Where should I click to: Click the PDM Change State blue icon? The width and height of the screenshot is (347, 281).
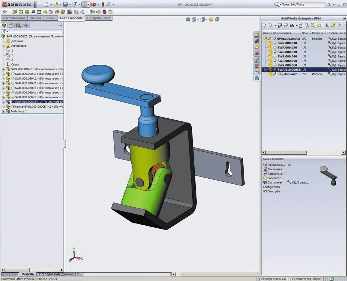292,26
